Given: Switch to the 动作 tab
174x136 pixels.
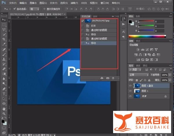Looking at the screenshot, I should coord(95,16).
